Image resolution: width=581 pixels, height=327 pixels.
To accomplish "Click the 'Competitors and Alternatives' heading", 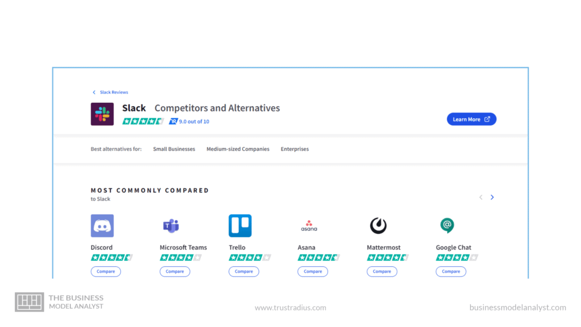I will (x=217, y=108).
